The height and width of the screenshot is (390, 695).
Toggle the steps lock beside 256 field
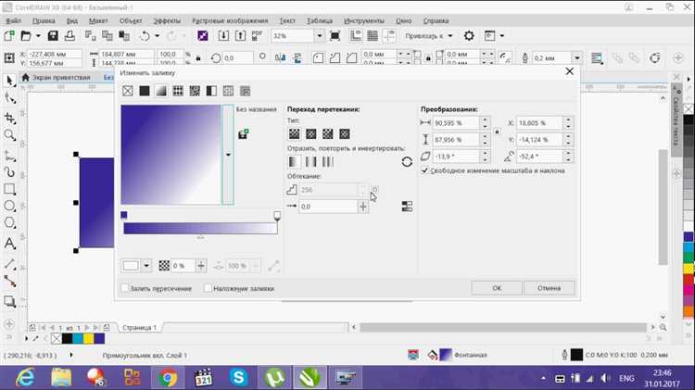375,189
